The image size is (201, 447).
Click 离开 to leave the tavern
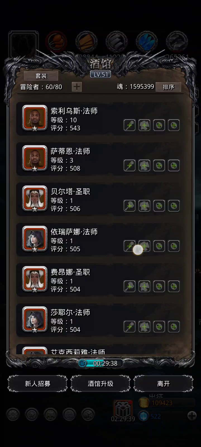[164, 384]
